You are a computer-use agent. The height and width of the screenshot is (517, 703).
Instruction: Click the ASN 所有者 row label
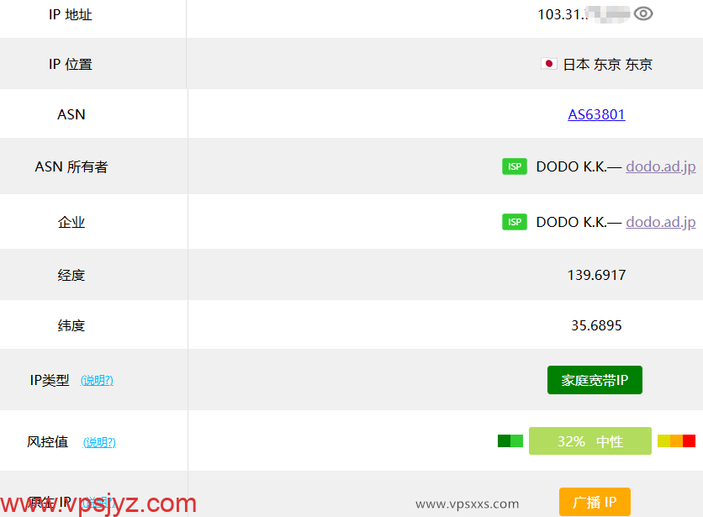point(71,166)
